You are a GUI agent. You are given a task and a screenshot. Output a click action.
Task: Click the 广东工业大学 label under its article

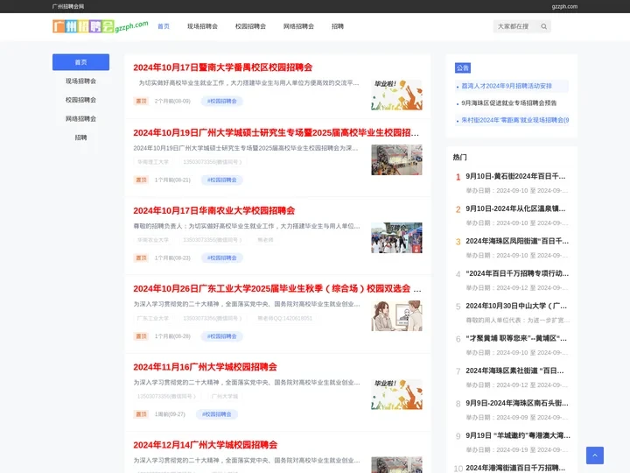(x=153, y=318)
